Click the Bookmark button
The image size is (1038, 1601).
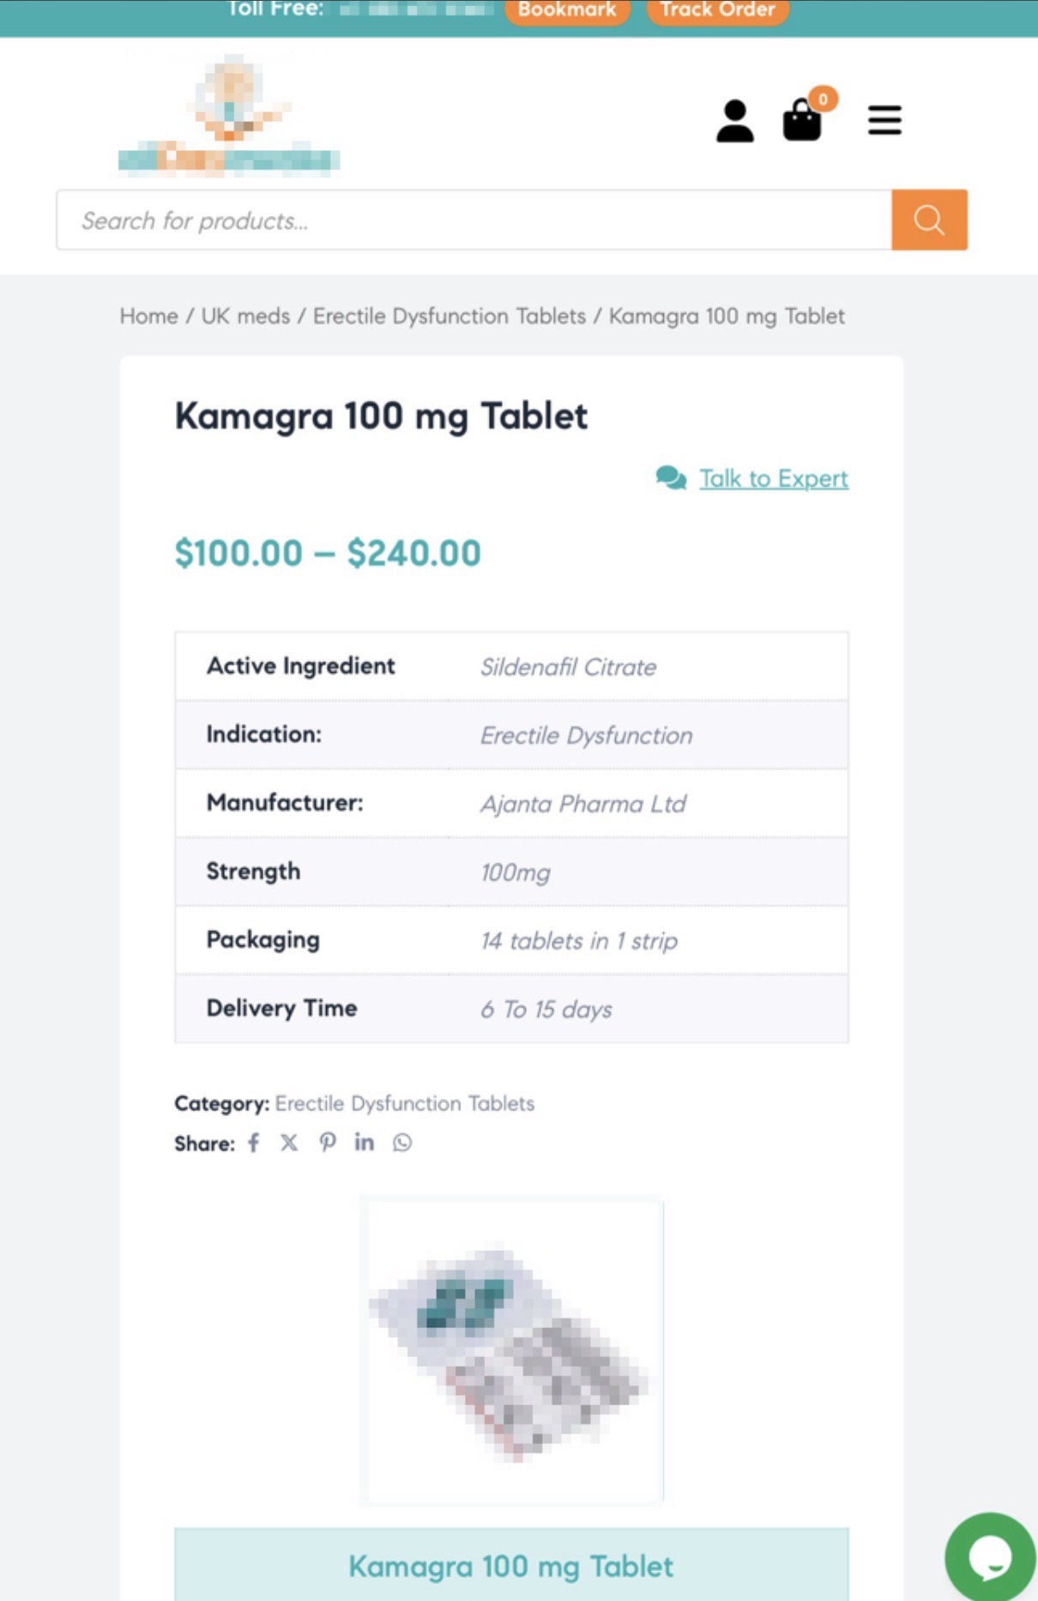(x=567, y=10)
